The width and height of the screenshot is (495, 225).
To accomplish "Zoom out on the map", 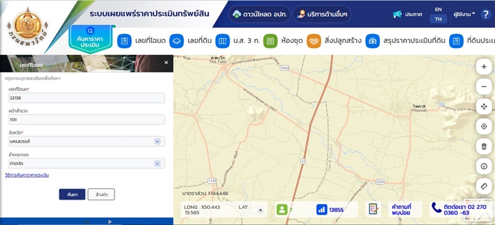I will pyautogui.click(x=484, y=87).
